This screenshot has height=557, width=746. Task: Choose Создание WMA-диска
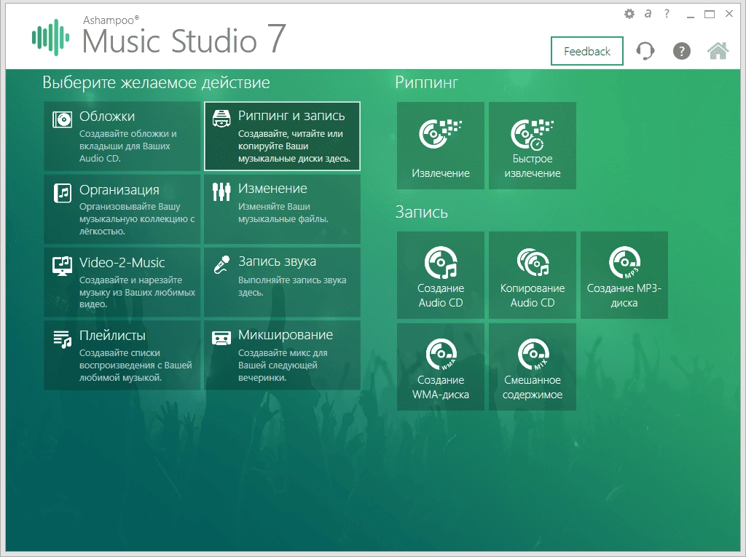441,367
